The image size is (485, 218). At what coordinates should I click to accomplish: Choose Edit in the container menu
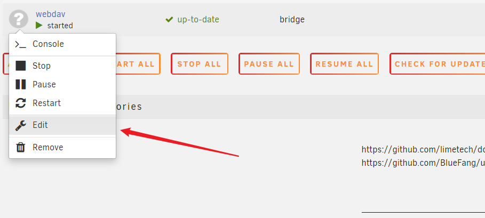[40, 125]
